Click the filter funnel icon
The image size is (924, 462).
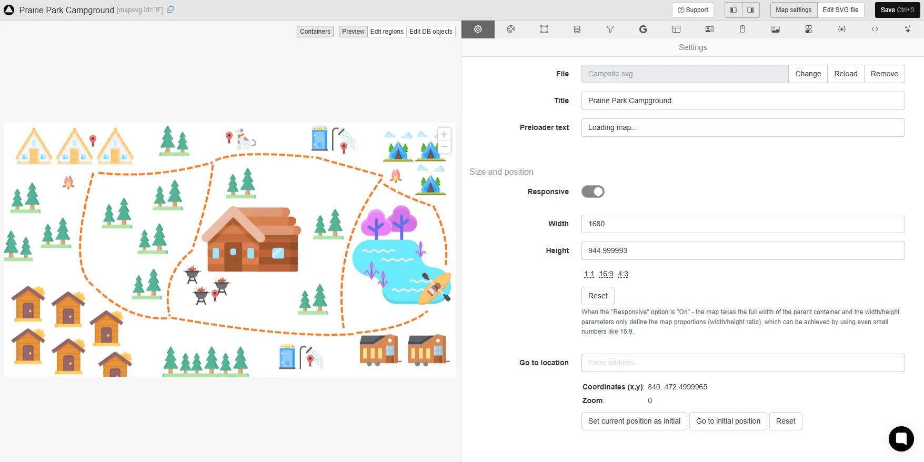[x=610, y=29]
